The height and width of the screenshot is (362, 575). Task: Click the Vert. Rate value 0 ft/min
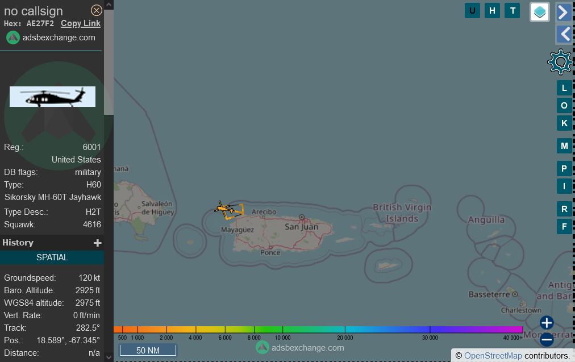(x=86, y=315)
